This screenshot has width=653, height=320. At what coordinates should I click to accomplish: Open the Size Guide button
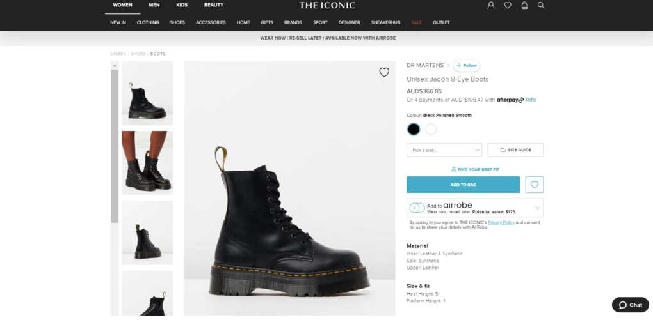pos(515,150)
